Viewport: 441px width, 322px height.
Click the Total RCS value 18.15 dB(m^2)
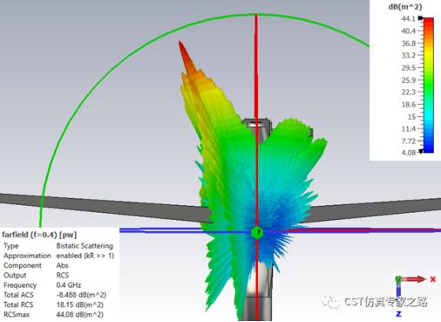80,305
